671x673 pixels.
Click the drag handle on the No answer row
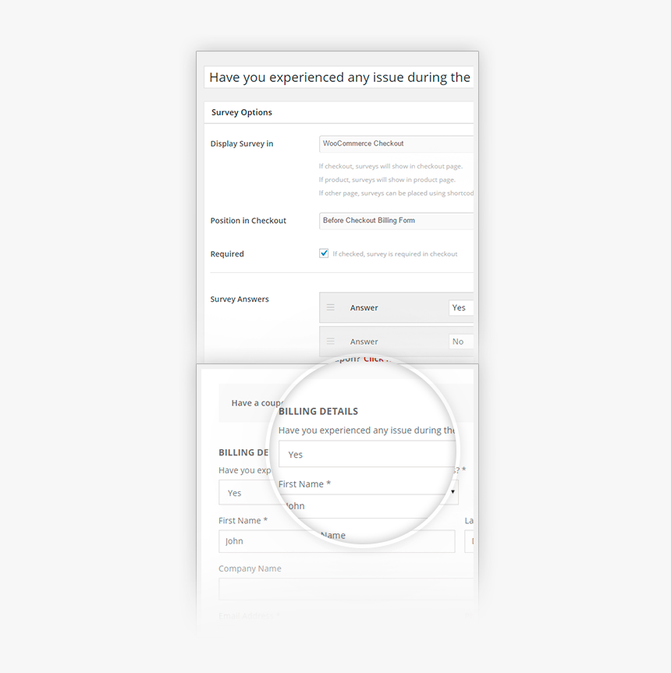point(332,341)
